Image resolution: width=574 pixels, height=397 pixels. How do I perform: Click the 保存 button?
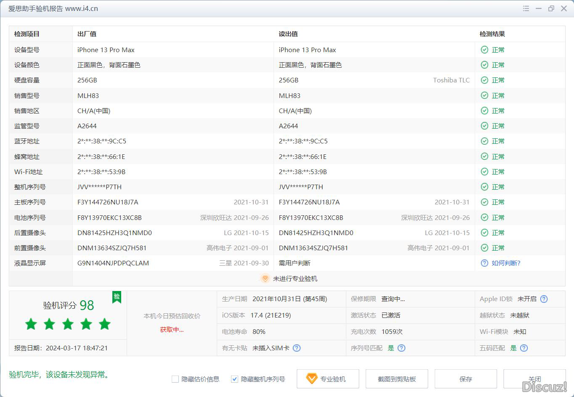(x=466, y=379)
